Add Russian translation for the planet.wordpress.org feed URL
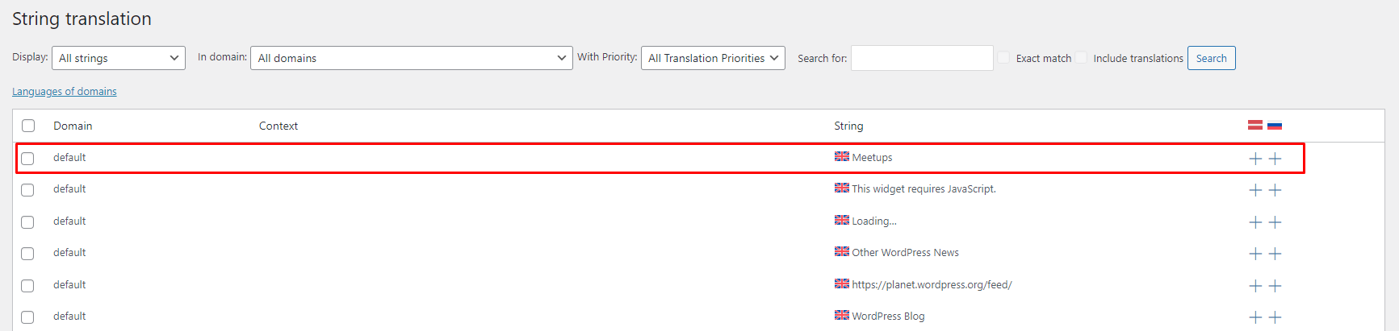1399x331 pixels. [1275, 286]
